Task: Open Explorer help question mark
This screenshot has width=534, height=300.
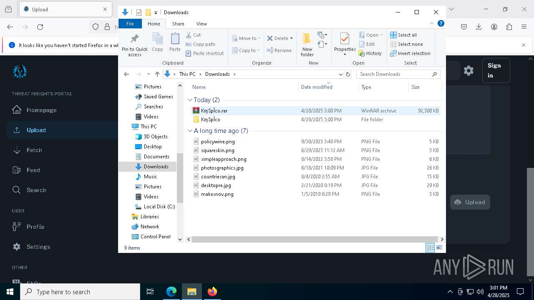Action: (441, 24)
